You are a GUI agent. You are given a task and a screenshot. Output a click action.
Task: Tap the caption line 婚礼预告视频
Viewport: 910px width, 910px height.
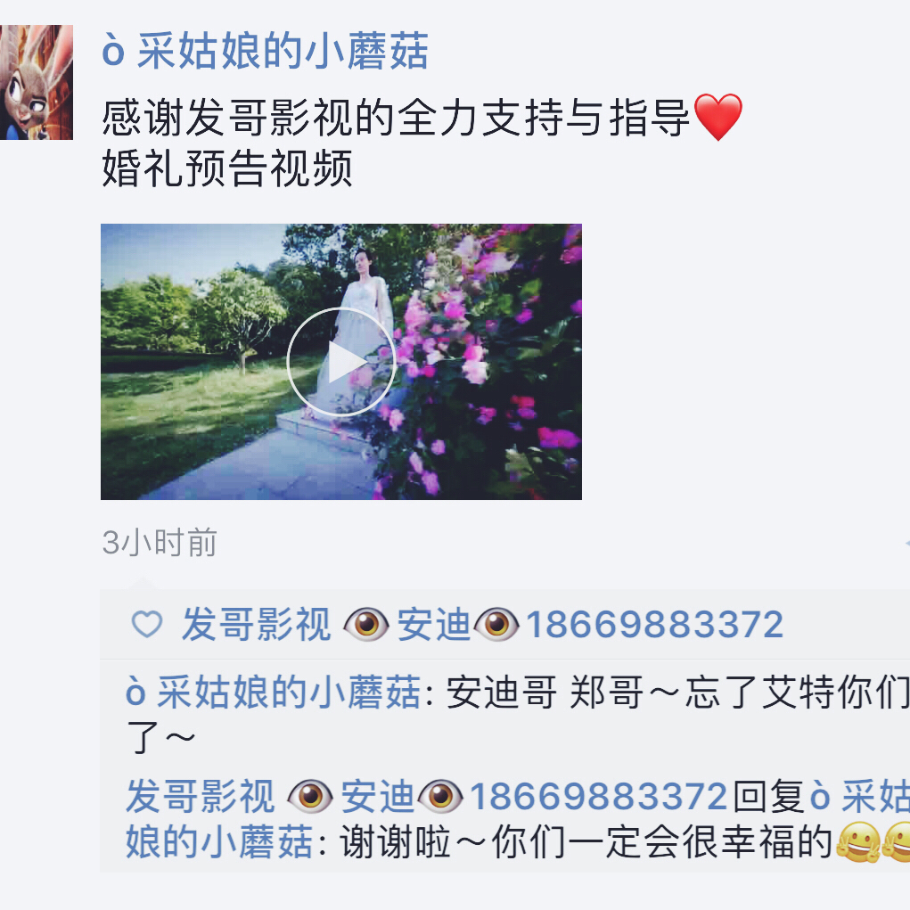pos(227,168)
